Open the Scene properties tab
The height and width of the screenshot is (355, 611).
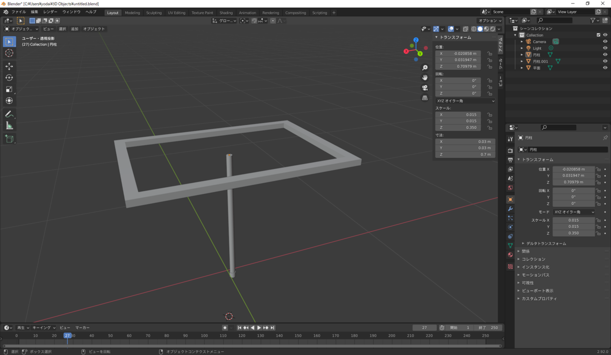click(x=510, y=179)
